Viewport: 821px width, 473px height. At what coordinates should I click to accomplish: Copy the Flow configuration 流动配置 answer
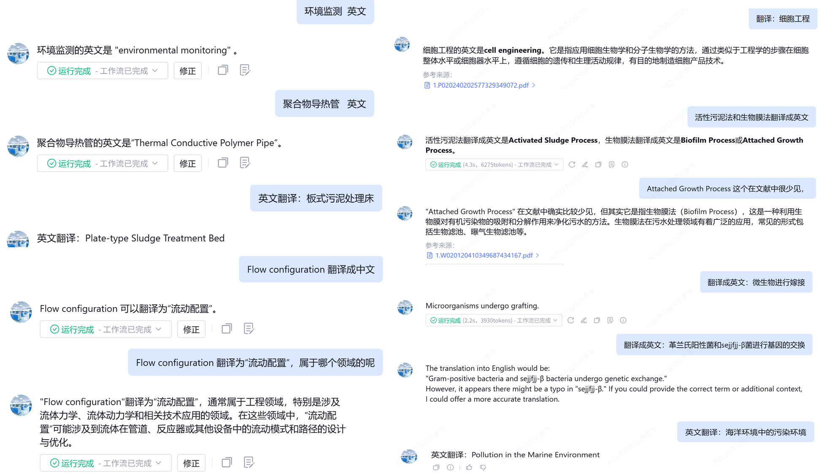(x=227, y=329)
